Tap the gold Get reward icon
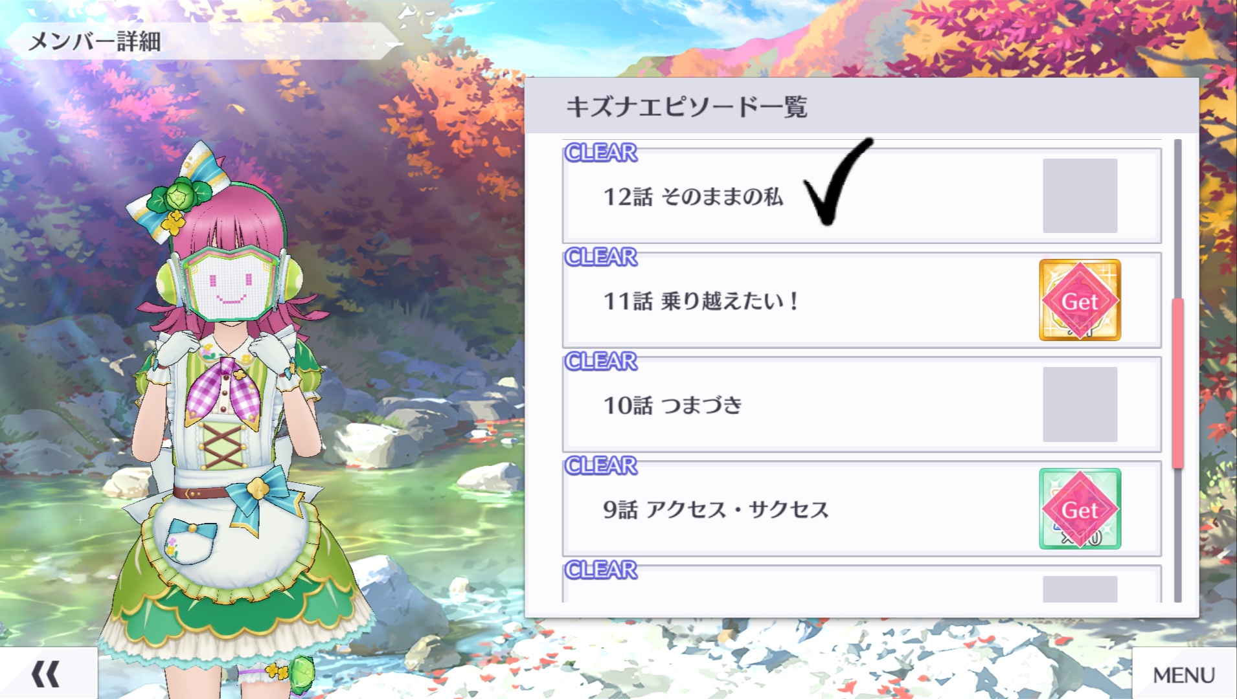Image resolution: width=1237 pixels, height=699 pixels. coord(1080,300)
